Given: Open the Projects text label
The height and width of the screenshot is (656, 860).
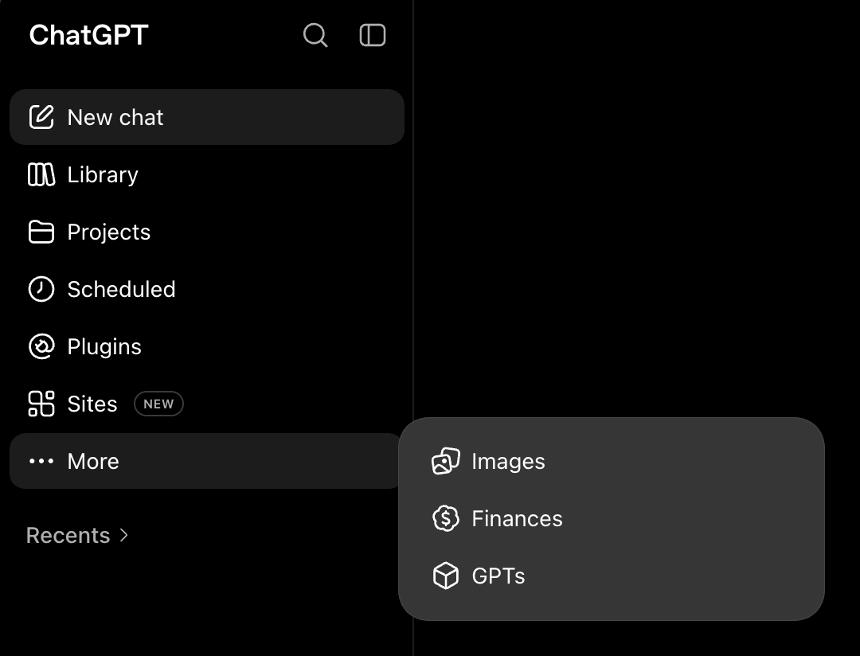Looking at the screenshot, I should 108,232.
